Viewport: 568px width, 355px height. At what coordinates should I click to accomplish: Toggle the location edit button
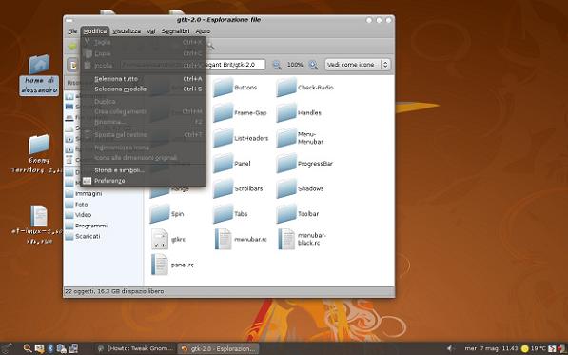point(73,66)
